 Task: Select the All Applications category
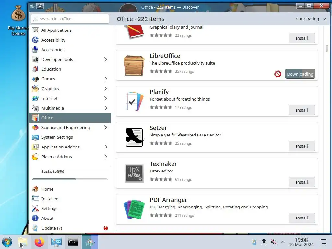[70, 30]
